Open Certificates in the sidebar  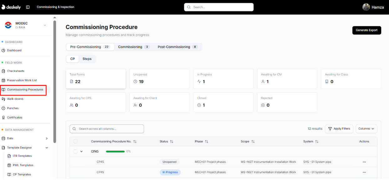pos(15,118)
